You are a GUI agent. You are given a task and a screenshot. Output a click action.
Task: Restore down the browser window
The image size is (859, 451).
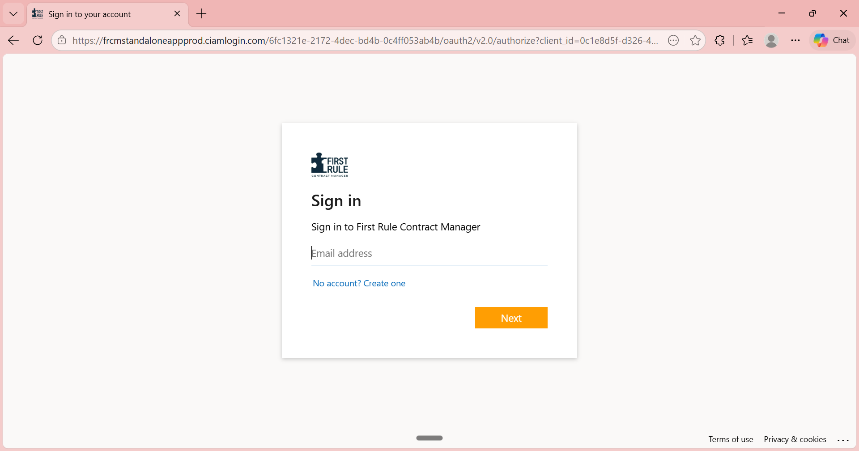(812, 13)
